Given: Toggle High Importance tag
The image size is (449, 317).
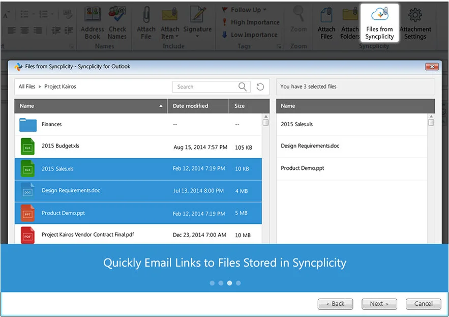Looking at the screenshot, I should click(251, 22).
